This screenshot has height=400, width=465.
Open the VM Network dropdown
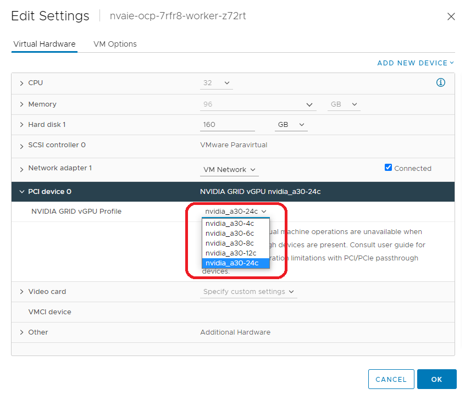pyautogui.click(x=229, y=170)
